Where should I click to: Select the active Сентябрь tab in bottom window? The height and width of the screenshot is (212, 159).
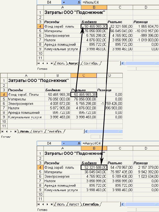pyautogui.click(x=91, y=204)
